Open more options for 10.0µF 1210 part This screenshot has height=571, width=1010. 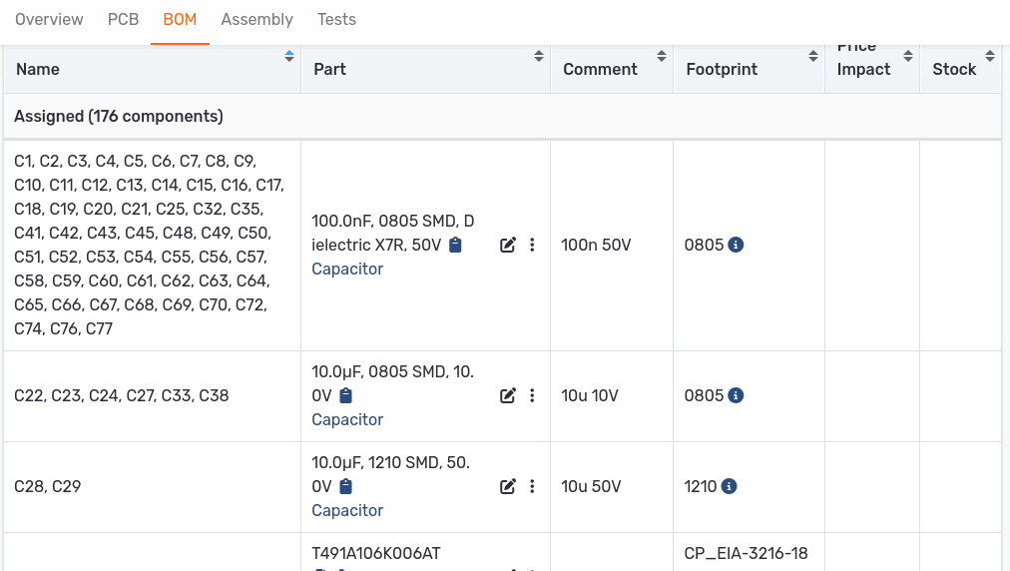532,487
